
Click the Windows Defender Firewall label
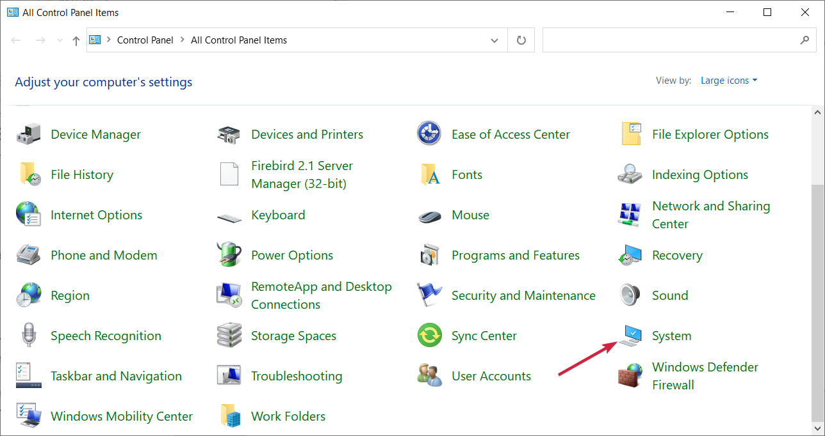[x=705, y=376]
